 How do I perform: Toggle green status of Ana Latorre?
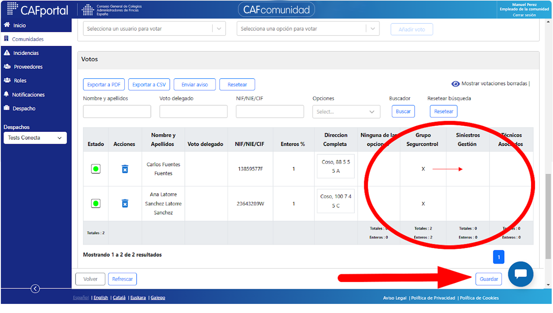(x=96, y=203)
